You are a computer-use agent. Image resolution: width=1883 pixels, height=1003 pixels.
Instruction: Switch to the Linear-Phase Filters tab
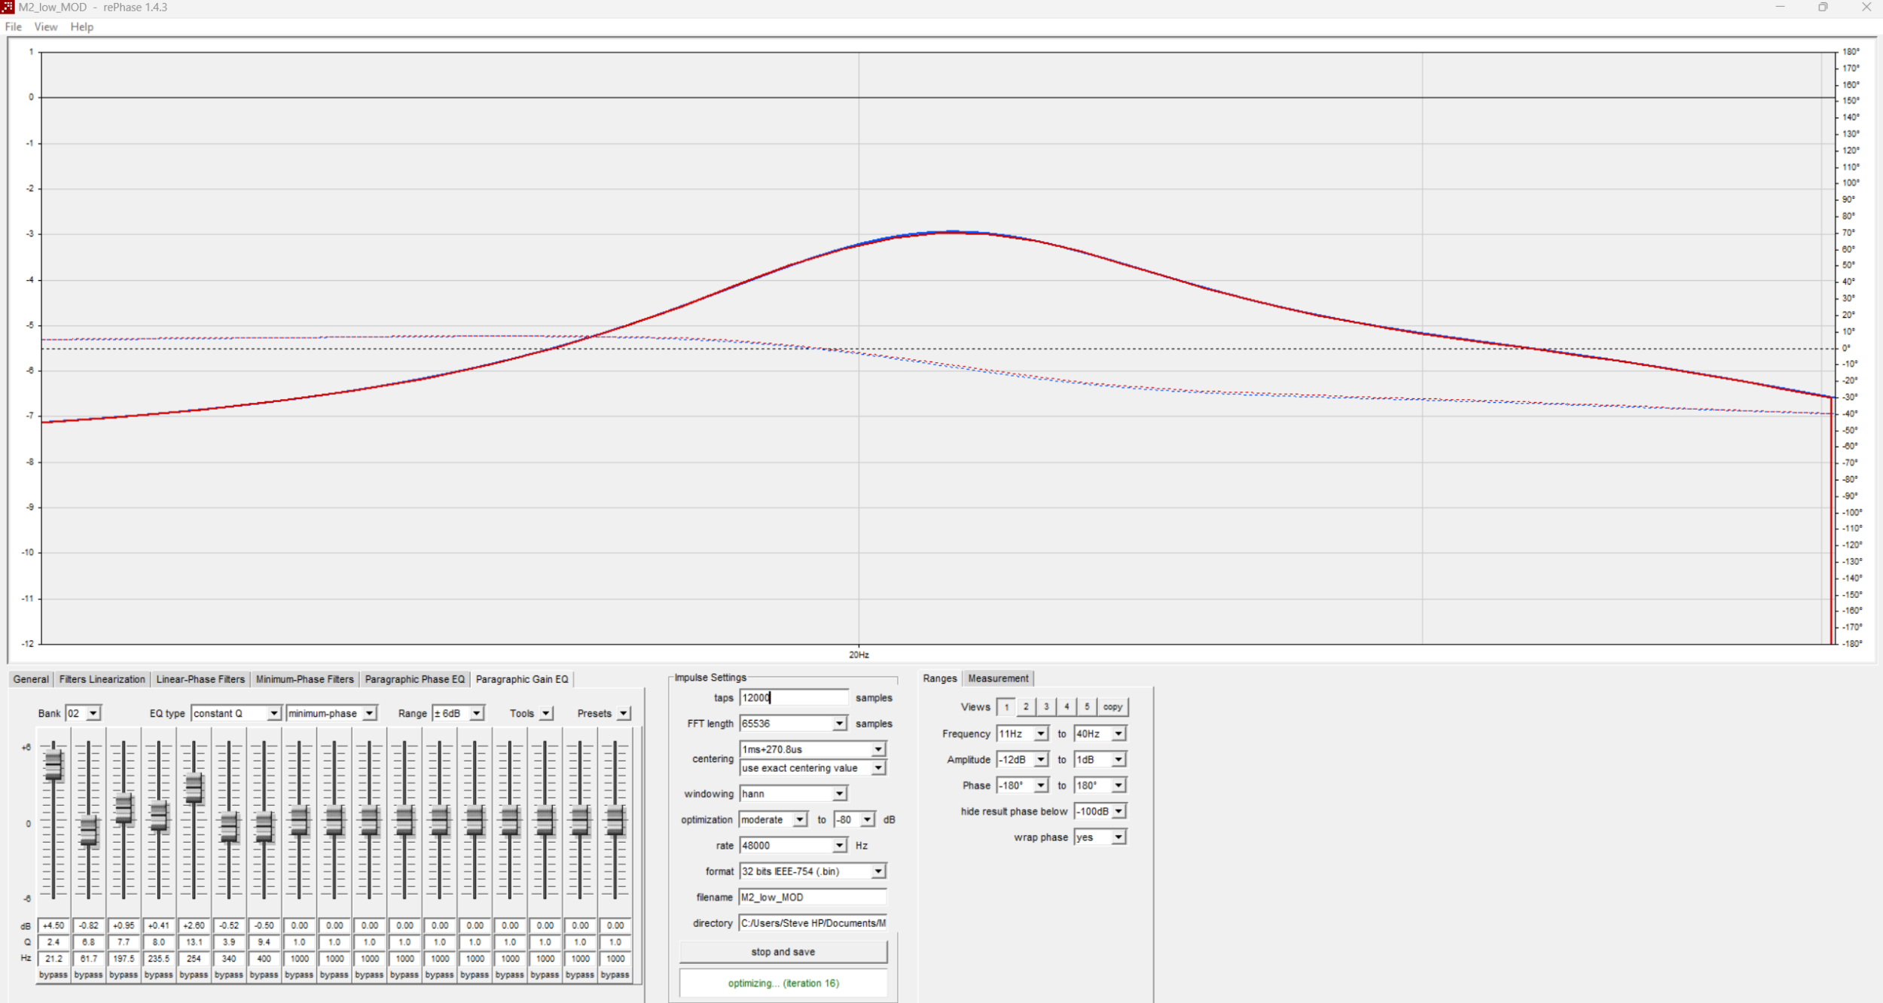click(200, 679)
